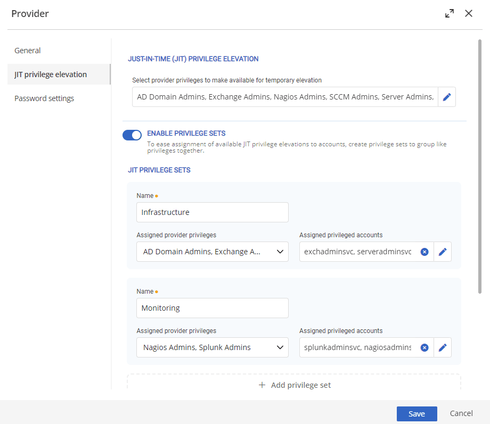Click the Infrastructure name input field
The width and height of the screenshot is (490, 424).
pyautogui.click(x=212, y=212)
